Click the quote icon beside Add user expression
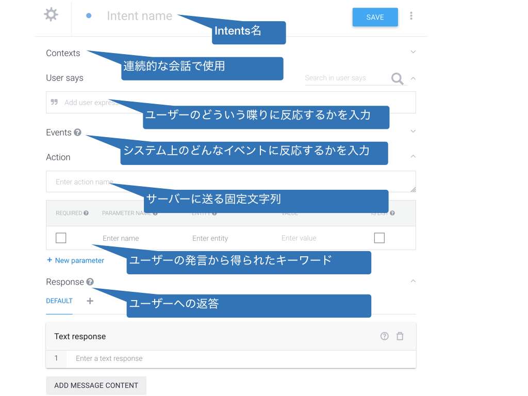 (54, 102)
